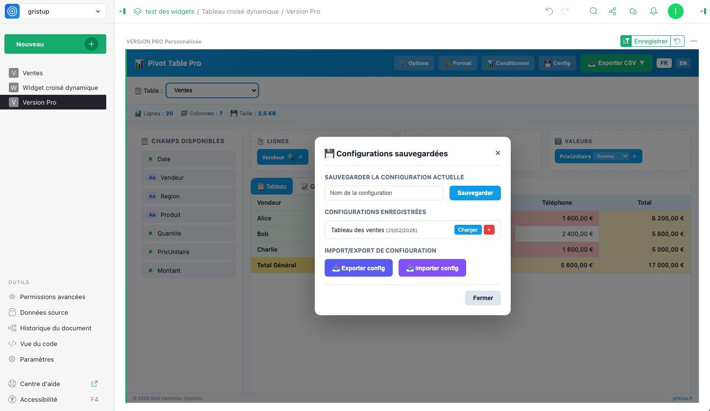Screen dimensions: 710x411
Task: Open the three-dot widget options menu
Action: click(693, 41)
